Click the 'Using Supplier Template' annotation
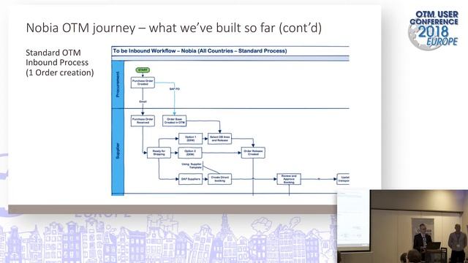The height and width of the screenshot is (263, 468). (x=192, y=166)
